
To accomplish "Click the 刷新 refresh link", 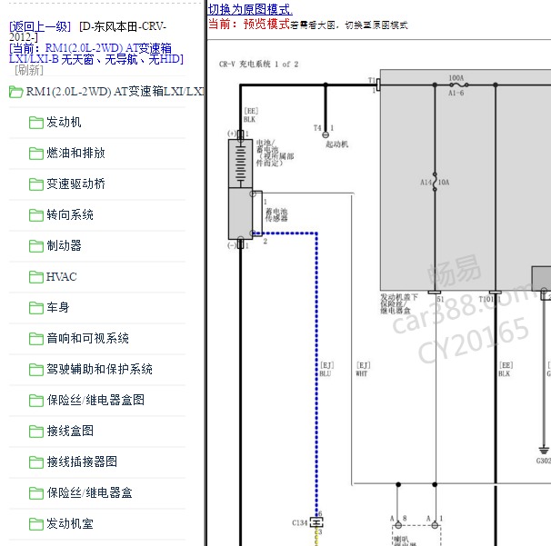I will point(29,70).
